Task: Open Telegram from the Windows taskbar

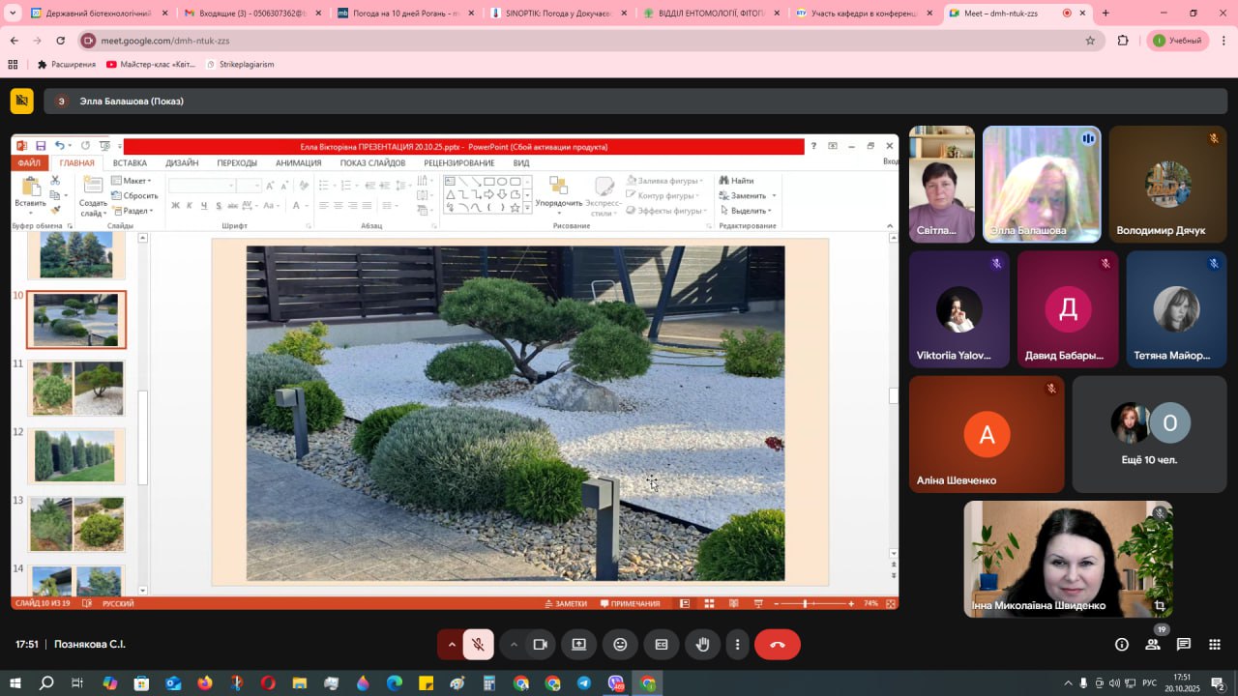Action: click(584, 683)
